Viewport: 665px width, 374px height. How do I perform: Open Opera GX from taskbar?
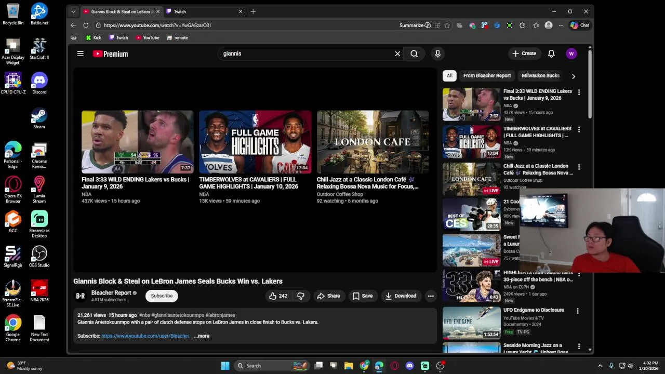pyautogui.click(x=394, y=366)
